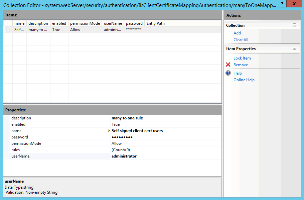This screenshot has height=200, width=304.
Task: Click the key icon beside name property
Action: point(109,131)
